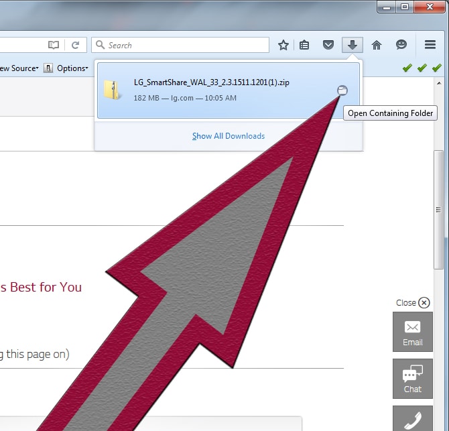Click the Pocket save icon
Screen dimensions: 449x431
328,45
